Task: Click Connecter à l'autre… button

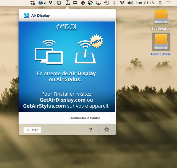Action: 87,118
